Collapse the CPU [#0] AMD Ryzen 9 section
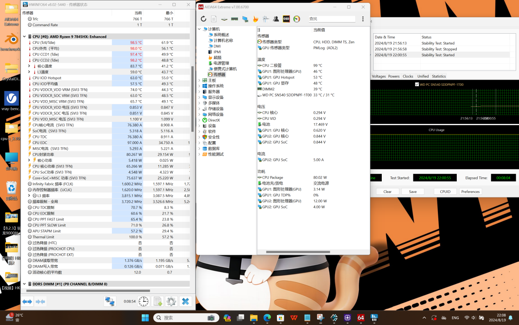 [24, 37]
